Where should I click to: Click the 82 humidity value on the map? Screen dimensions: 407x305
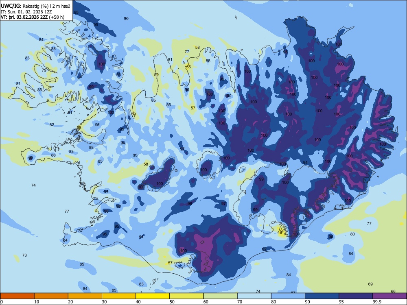tap(52, 125)
